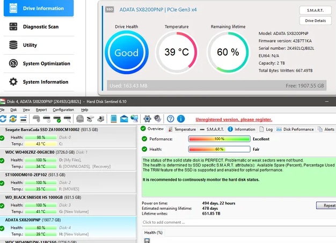The image size is (336, 243).
Task: Click the Drive Details button
Action: (315, 21)
